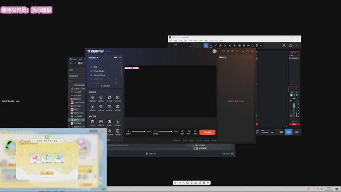Open the last help menu in Studio One
The height and width of the screenshot is (192, 341).
[221, 41]
